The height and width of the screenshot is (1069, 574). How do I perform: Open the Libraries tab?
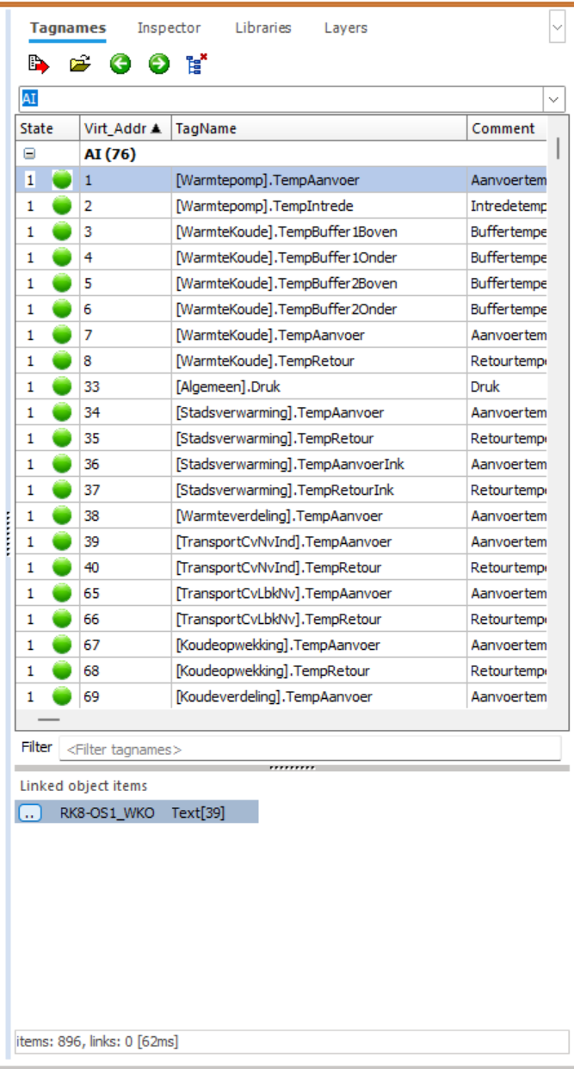click(x=263, y=28)
